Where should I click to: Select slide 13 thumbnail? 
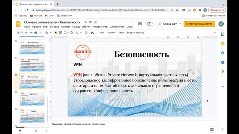[32, 47]
